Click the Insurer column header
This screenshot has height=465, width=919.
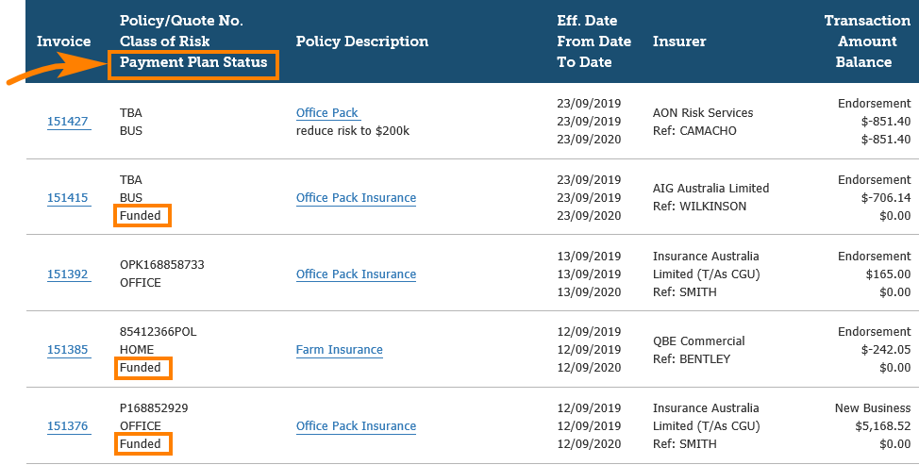pyautogui.click(x=679, y=42)
